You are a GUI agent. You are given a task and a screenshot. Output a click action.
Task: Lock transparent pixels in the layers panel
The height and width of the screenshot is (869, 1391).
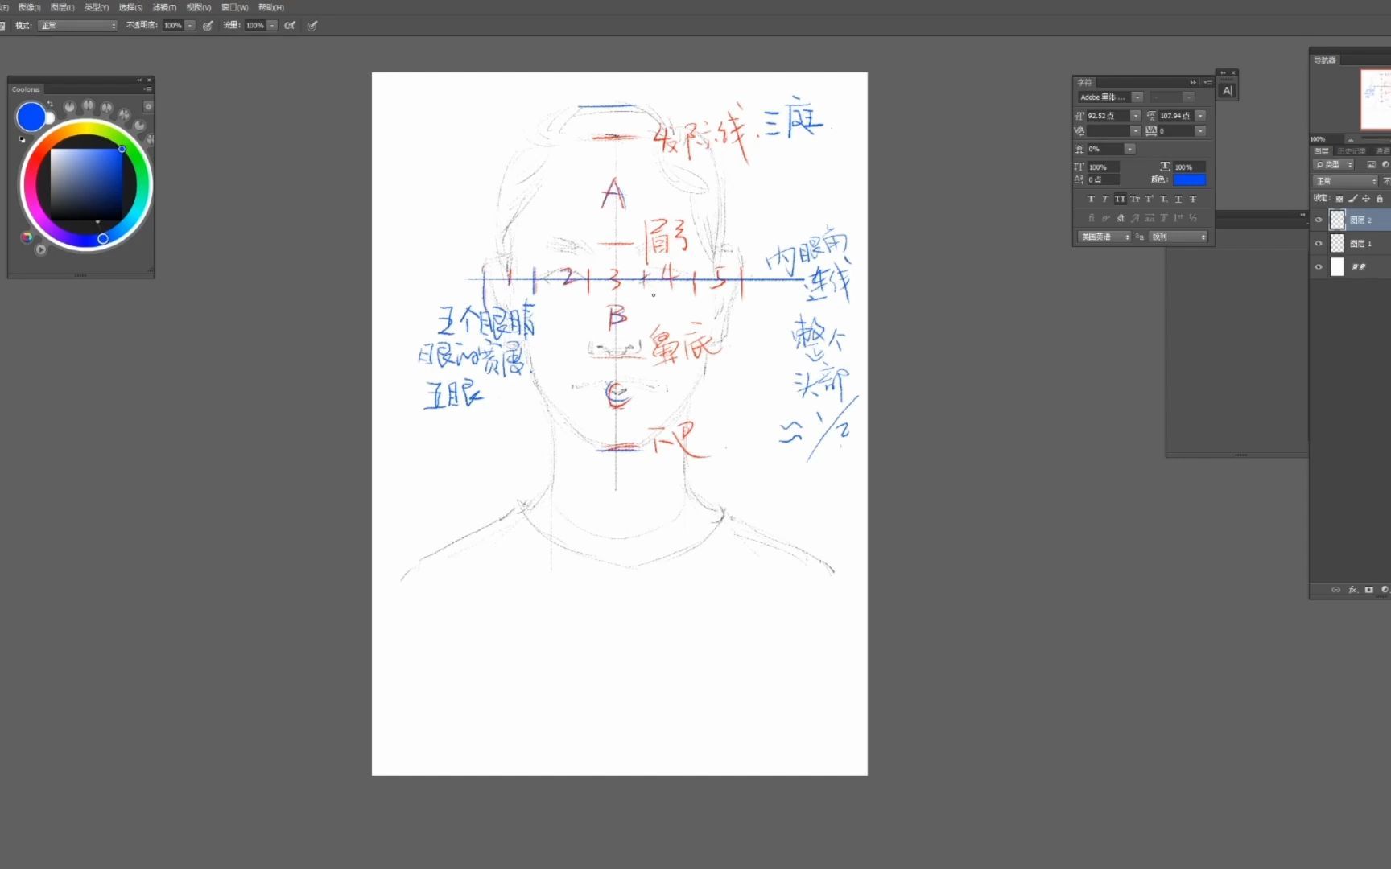1339,199
